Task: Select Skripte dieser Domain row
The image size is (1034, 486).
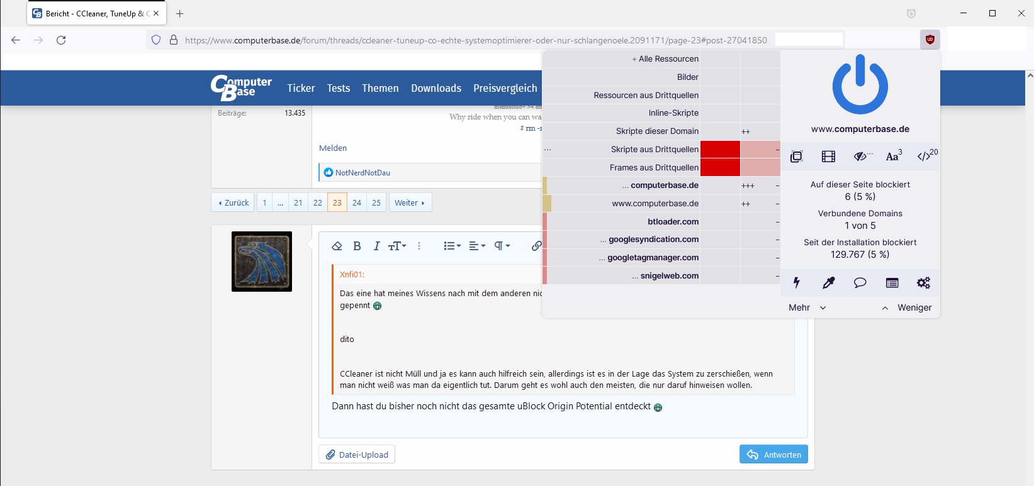Action: pos(621,131)
